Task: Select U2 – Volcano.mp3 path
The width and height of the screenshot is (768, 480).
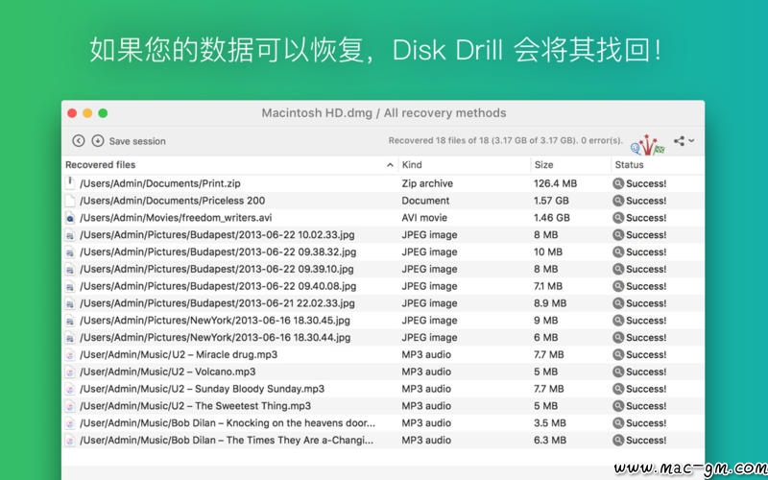Action: click(x=167, y=372)
